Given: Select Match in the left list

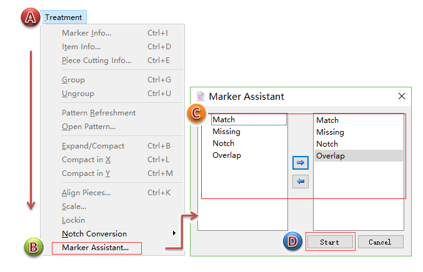Looking at the screenshot, I should (223, 120).
